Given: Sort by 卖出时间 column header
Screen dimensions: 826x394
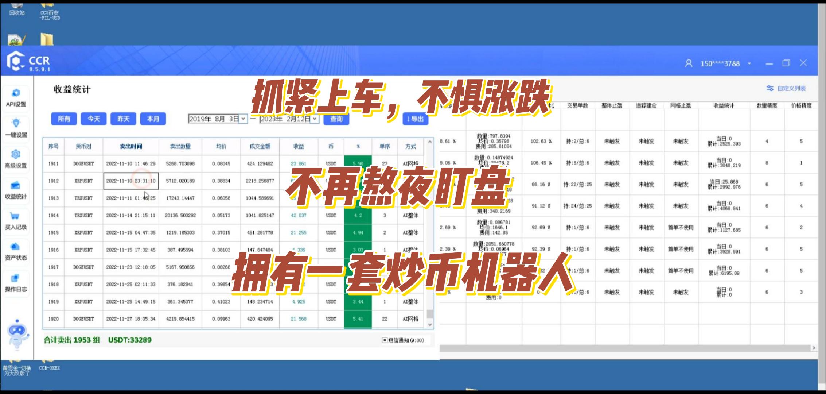Looking at the screenshot, I should 130,146.
